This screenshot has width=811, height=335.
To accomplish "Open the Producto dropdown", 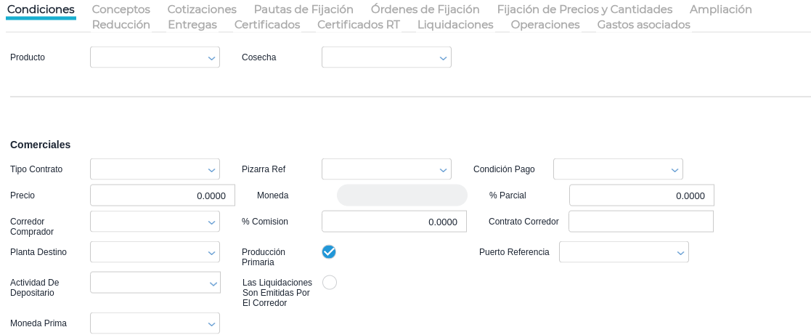I will [155, 57].
